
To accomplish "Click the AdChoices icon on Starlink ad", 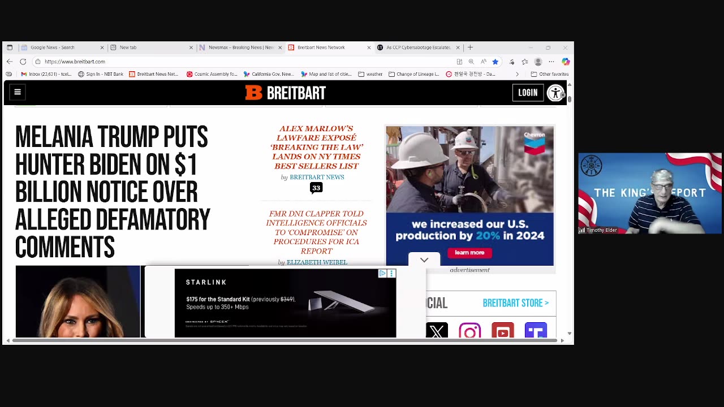I will pos(382,274).
